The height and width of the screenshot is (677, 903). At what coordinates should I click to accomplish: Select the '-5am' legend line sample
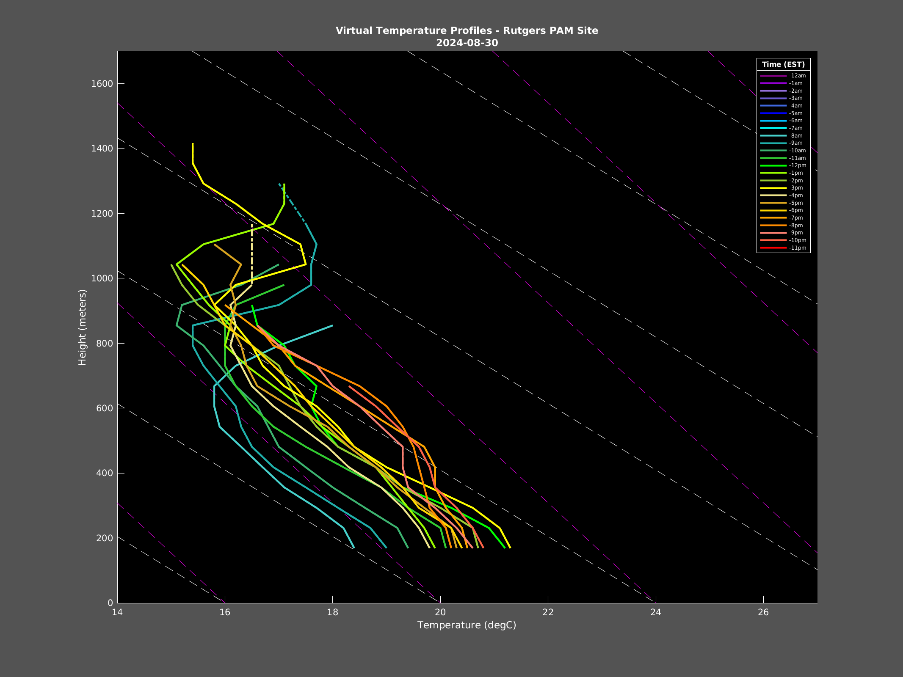tap(773, 113)
